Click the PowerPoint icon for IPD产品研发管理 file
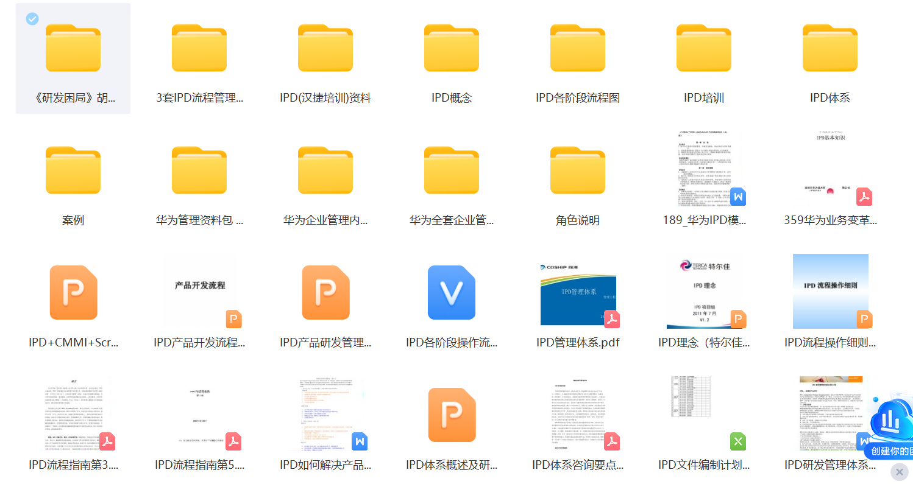 click(325, 292)
